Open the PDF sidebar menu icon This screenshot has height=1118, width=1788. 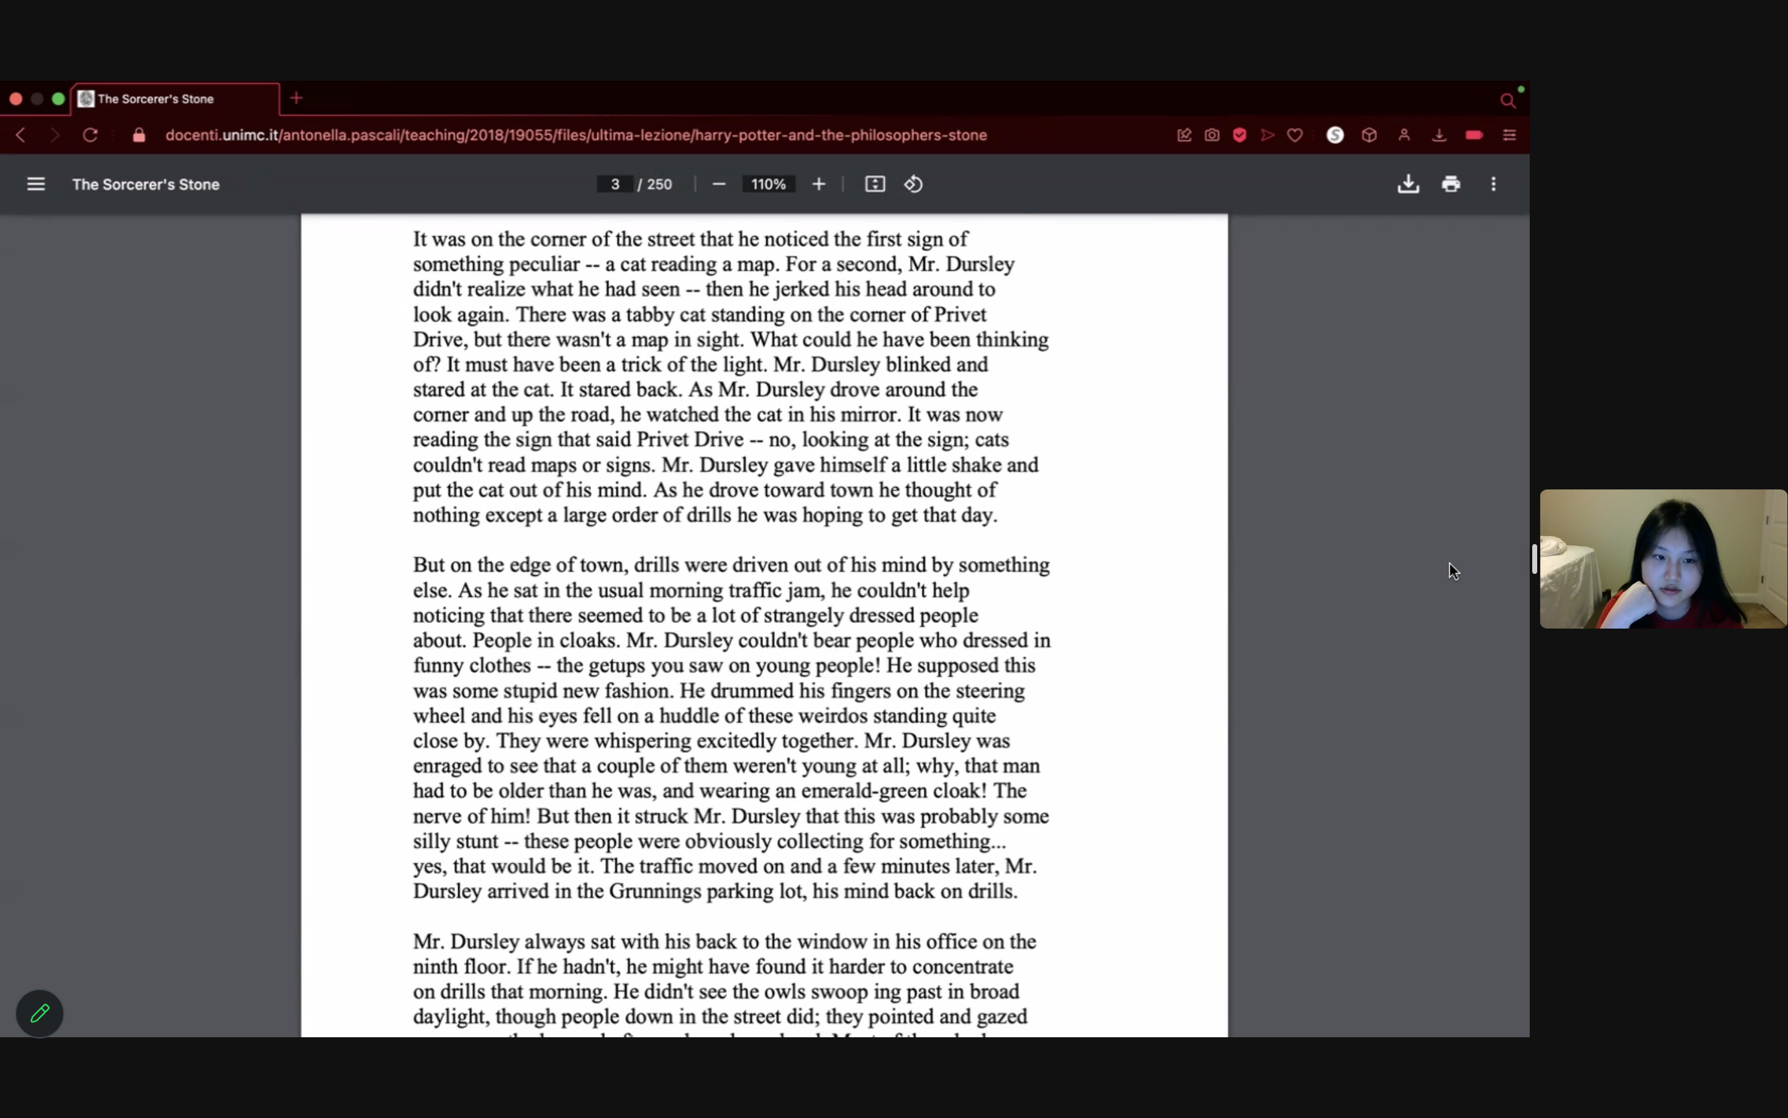[x=35, y=184]
